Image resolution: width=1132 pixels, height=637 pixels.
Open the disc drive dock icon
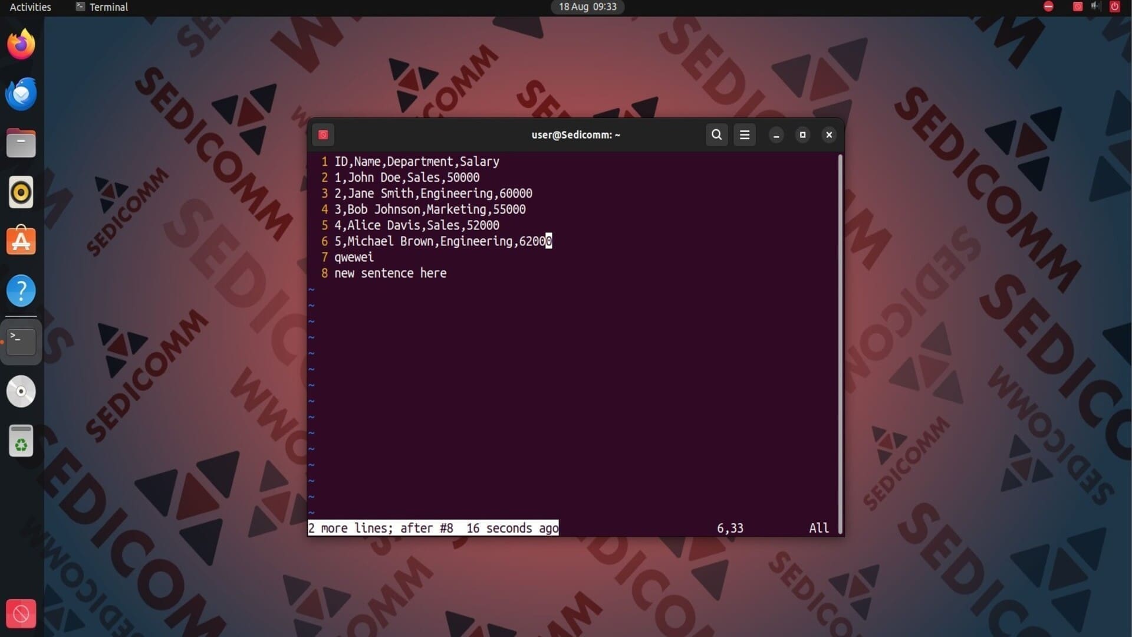tap(21, 391)
